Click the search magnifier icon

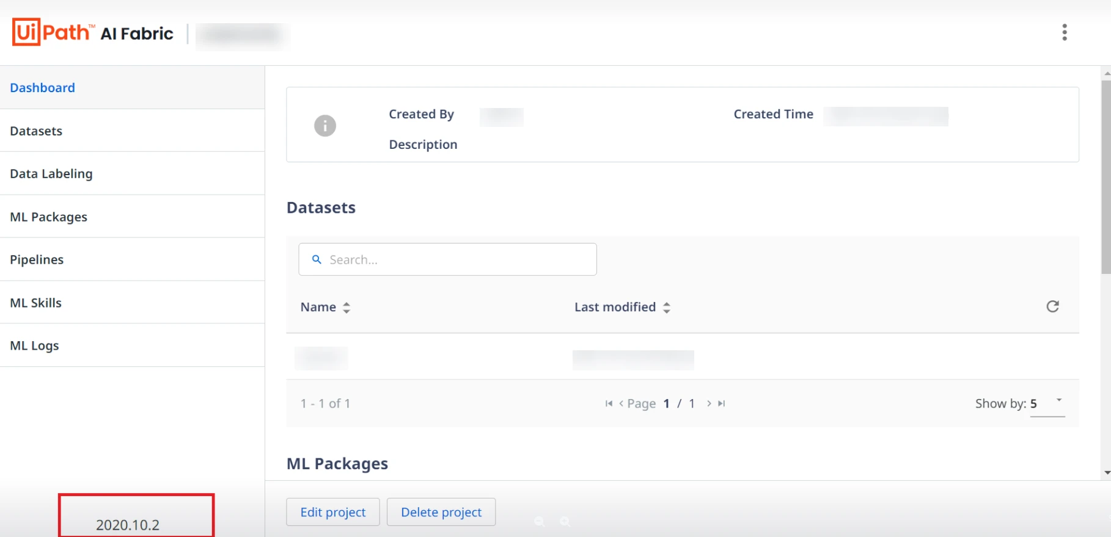pos(317,259)
